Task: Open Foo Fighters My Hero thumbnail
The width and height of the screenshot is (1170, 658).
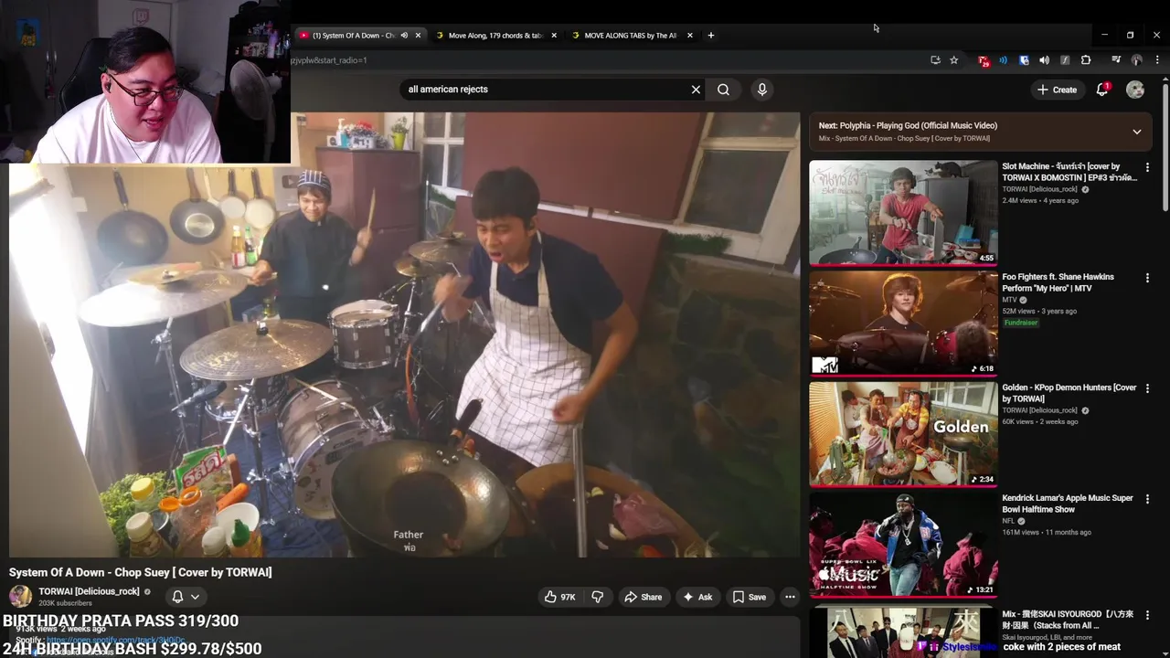Action: 903,324
